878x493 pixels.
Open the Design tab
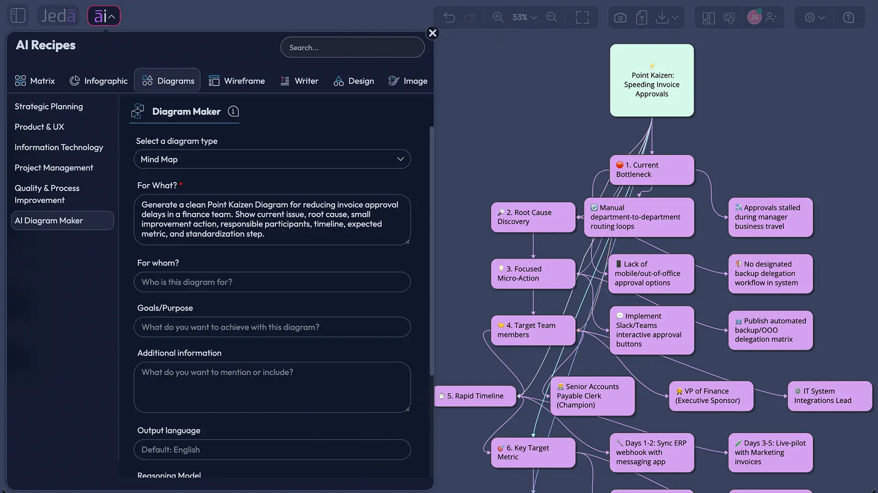[x=353, y=81]
